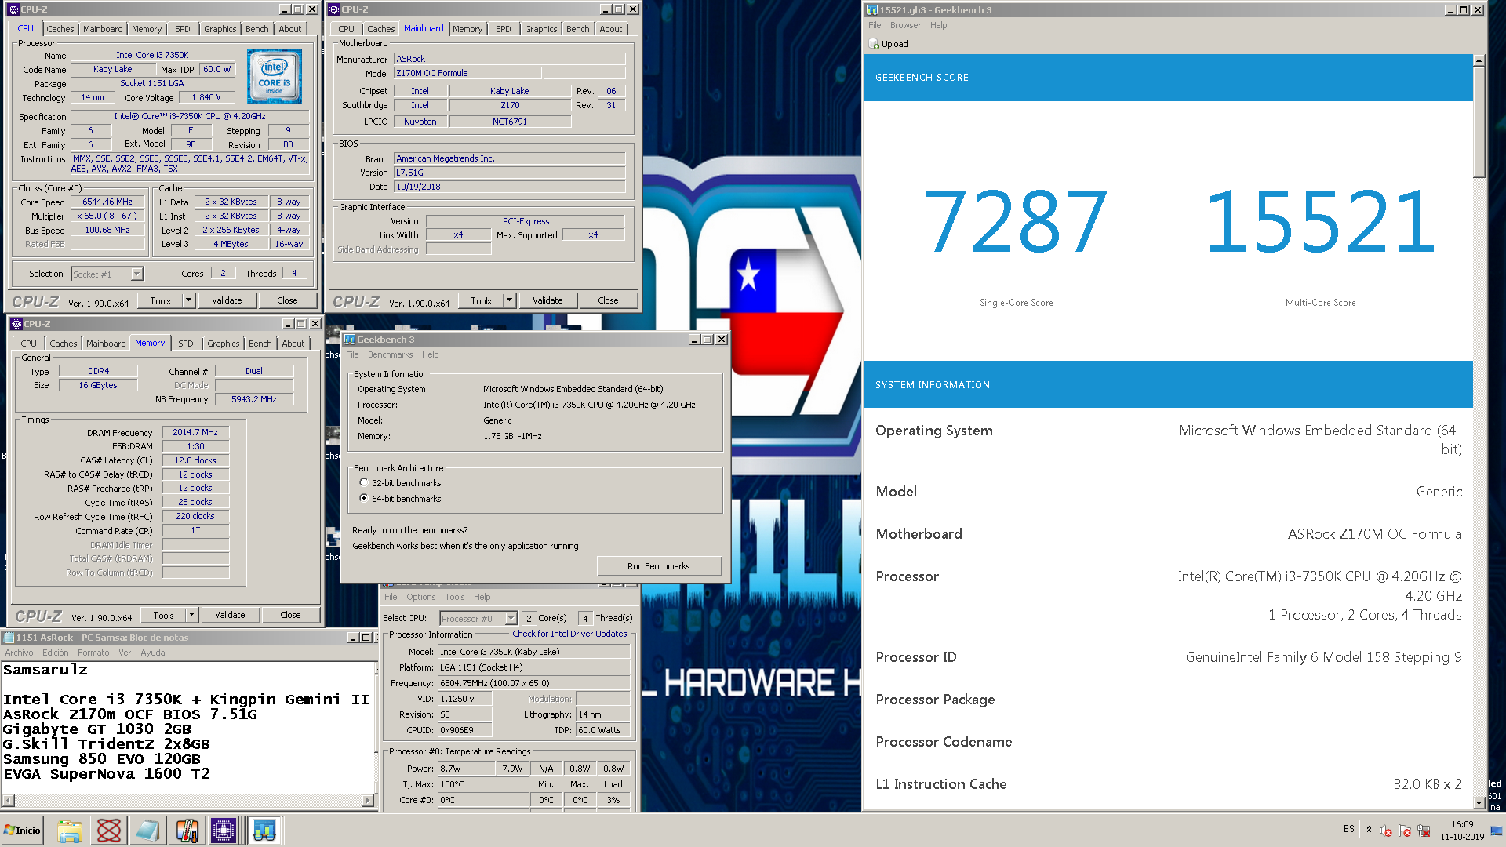Click CAS# Latency 12.0 clocks value
The width and height of the screenshot is (1506, 847).
pos(195,460)
